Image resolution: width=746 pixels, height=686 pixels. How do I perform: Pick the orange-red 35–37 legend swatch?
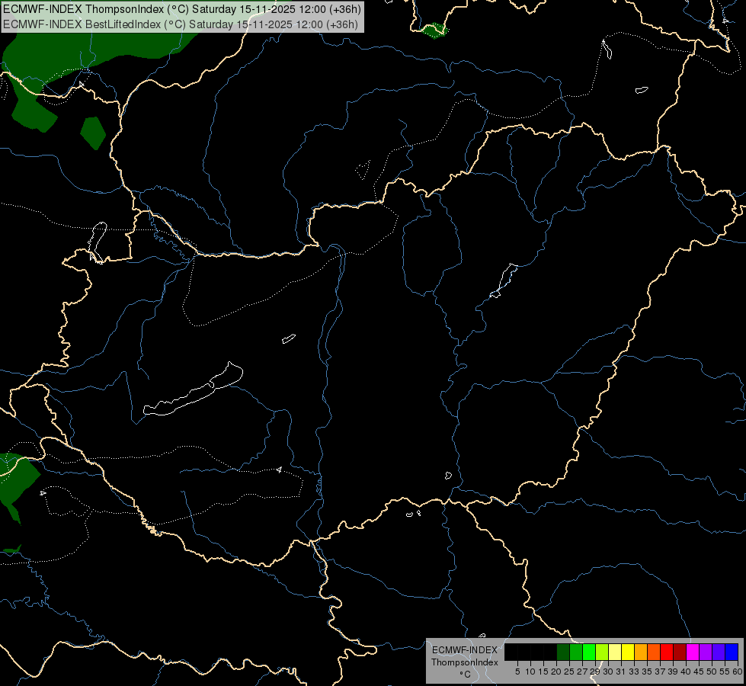click(x=654, y=652)
